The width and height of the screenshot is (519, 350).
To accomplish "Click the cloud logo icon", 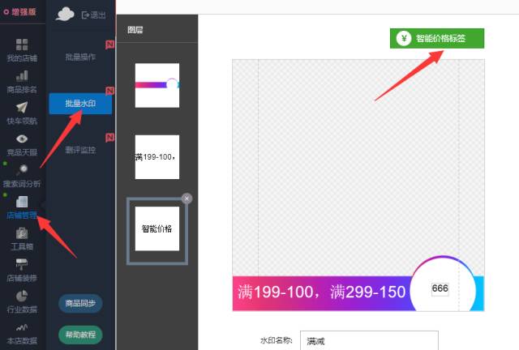I will (x=65, y=15).
